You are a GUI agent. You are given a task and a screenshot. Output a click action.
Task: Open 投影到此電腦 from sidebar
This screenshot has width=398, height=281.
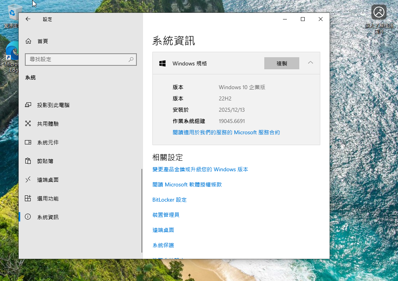(53, 105)
